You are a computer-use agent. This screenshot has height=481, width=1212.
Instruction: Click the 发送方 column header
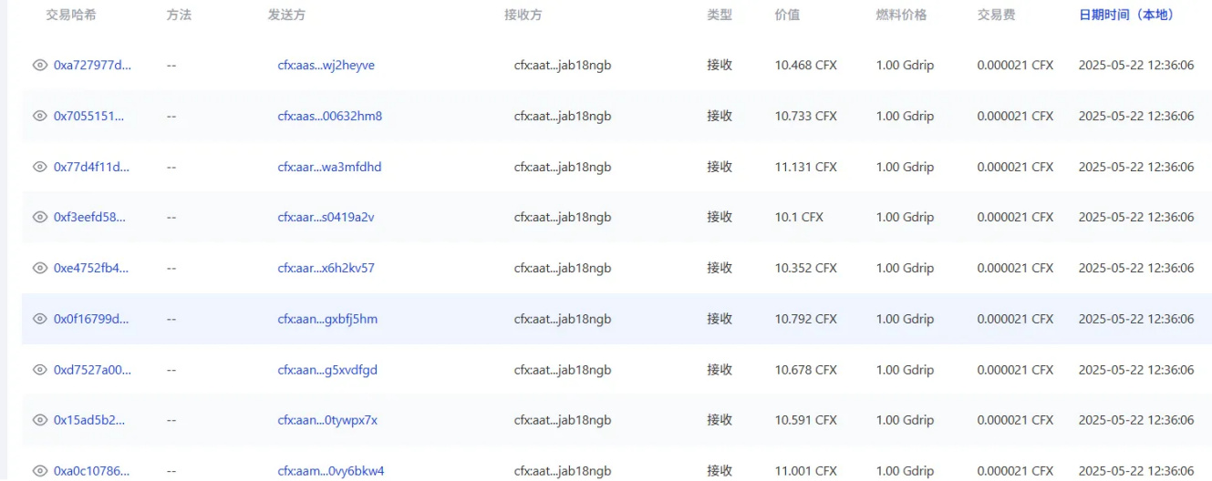click(286, 15)
